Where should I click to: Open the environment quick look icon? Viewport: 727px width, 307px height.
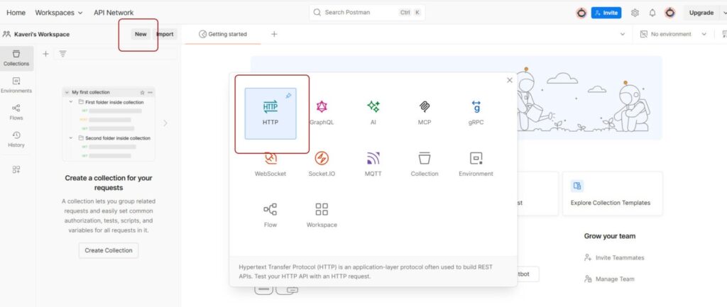[723, 34]
